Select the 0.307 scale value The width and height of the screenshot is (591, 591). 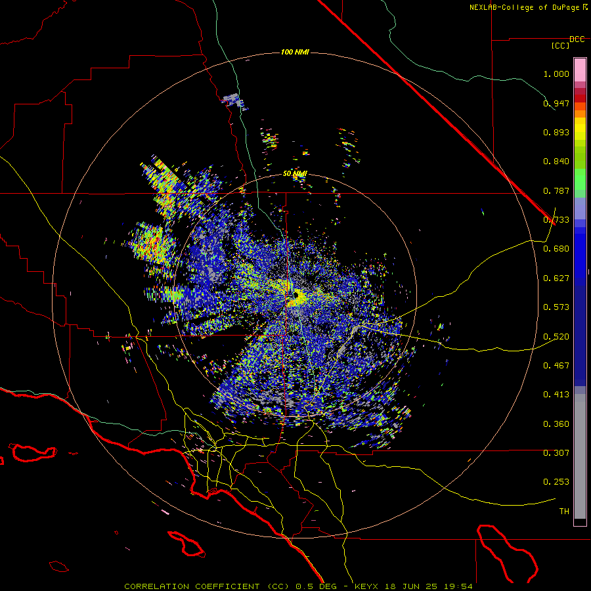coord(556,453)
